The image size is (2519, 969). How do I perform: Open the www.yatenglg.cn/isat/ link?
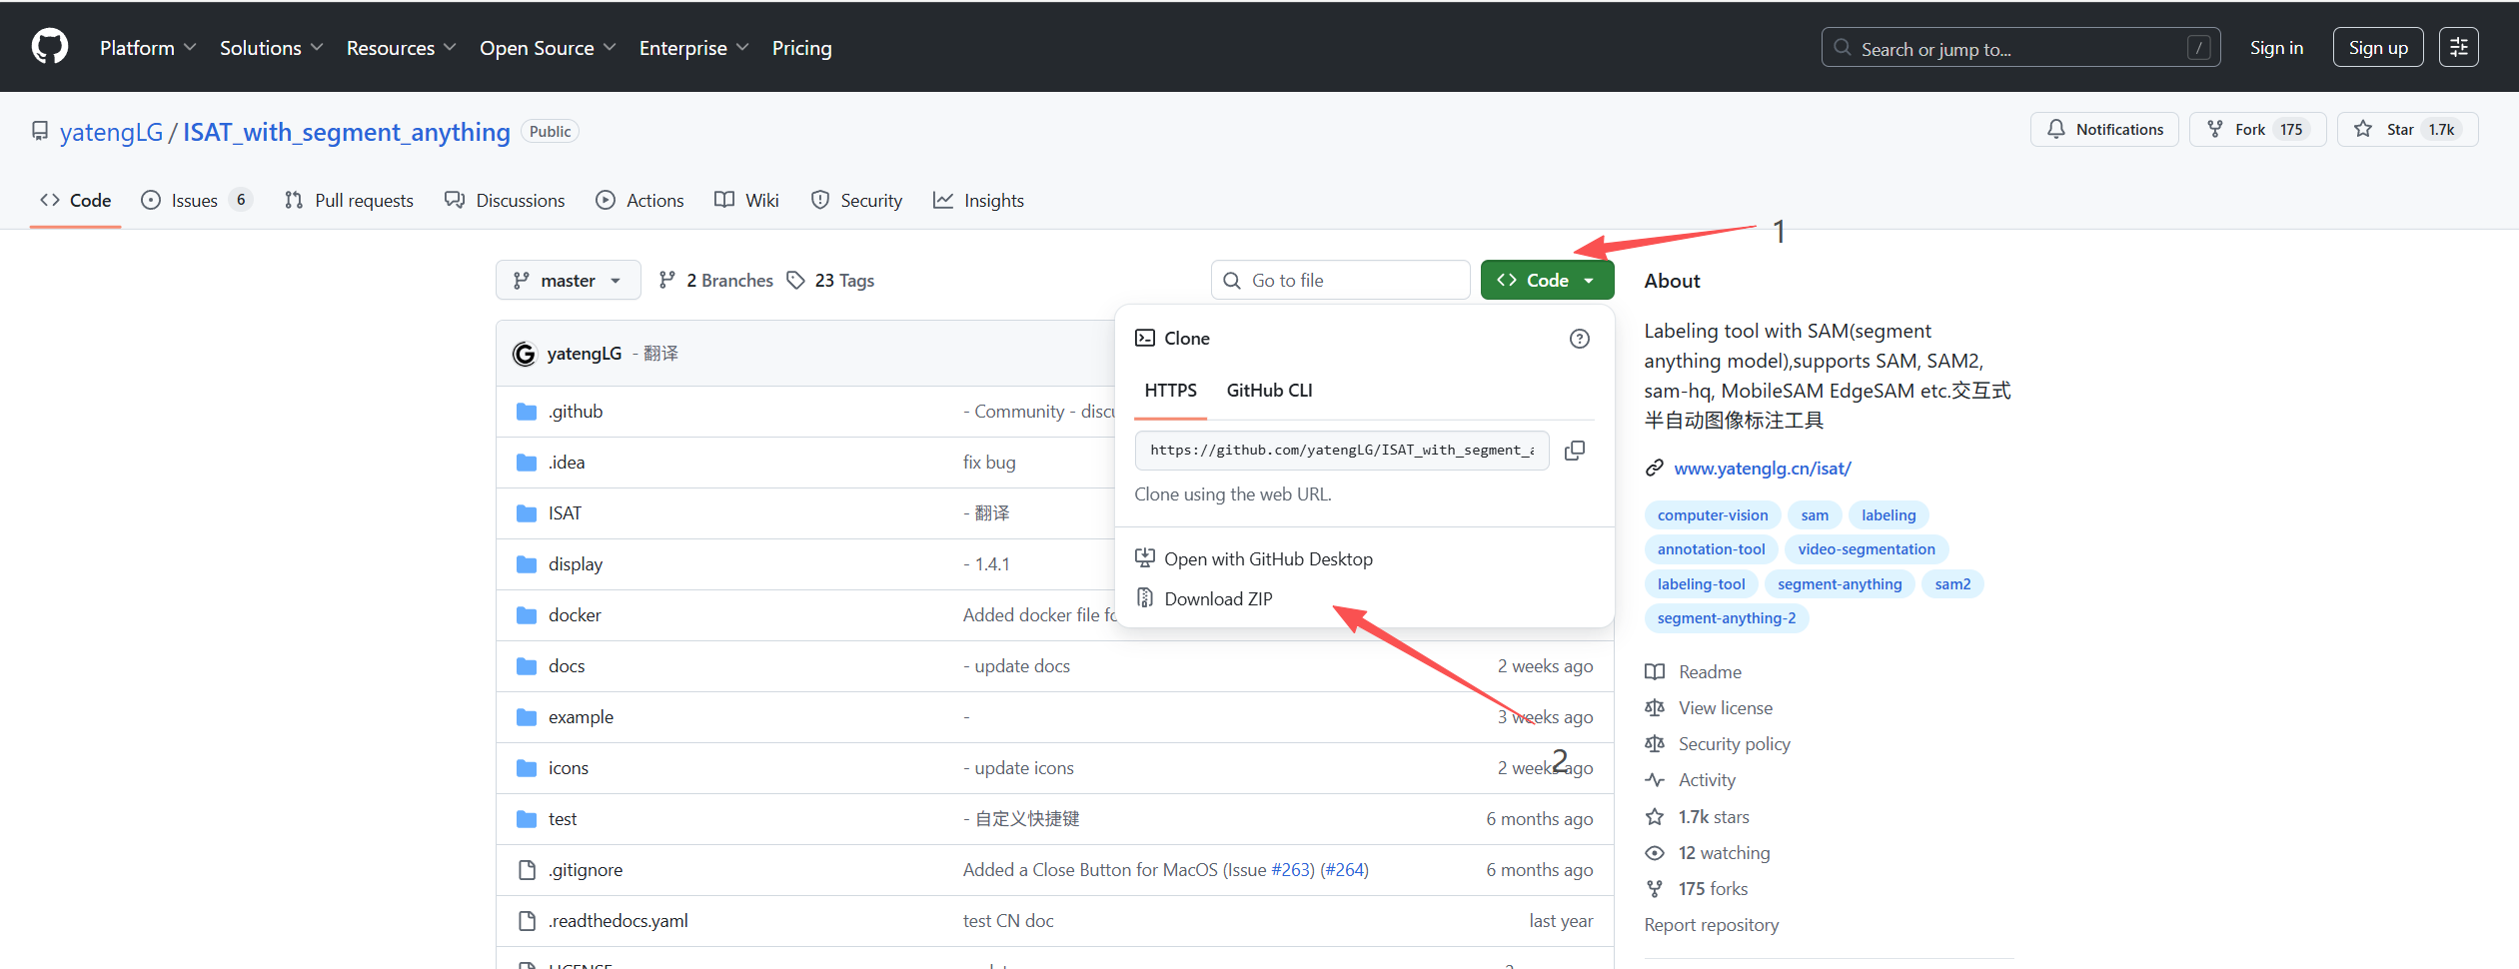tap(1763, 469)
